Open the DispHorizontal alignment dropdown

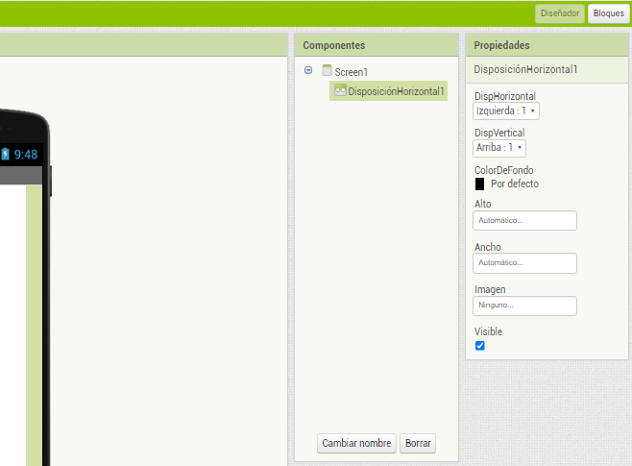click(x=506, y=110)
